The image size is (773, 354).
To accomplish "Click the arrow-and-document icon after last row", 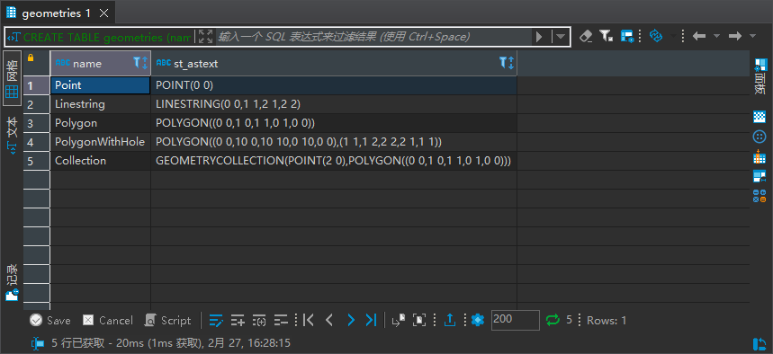I will (x=398, y=321).
